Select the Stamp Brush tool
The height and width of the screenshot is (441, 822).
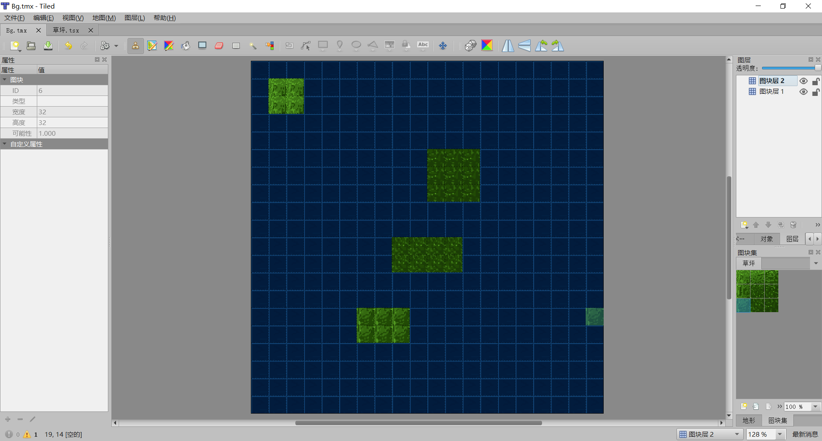[135, 46]
